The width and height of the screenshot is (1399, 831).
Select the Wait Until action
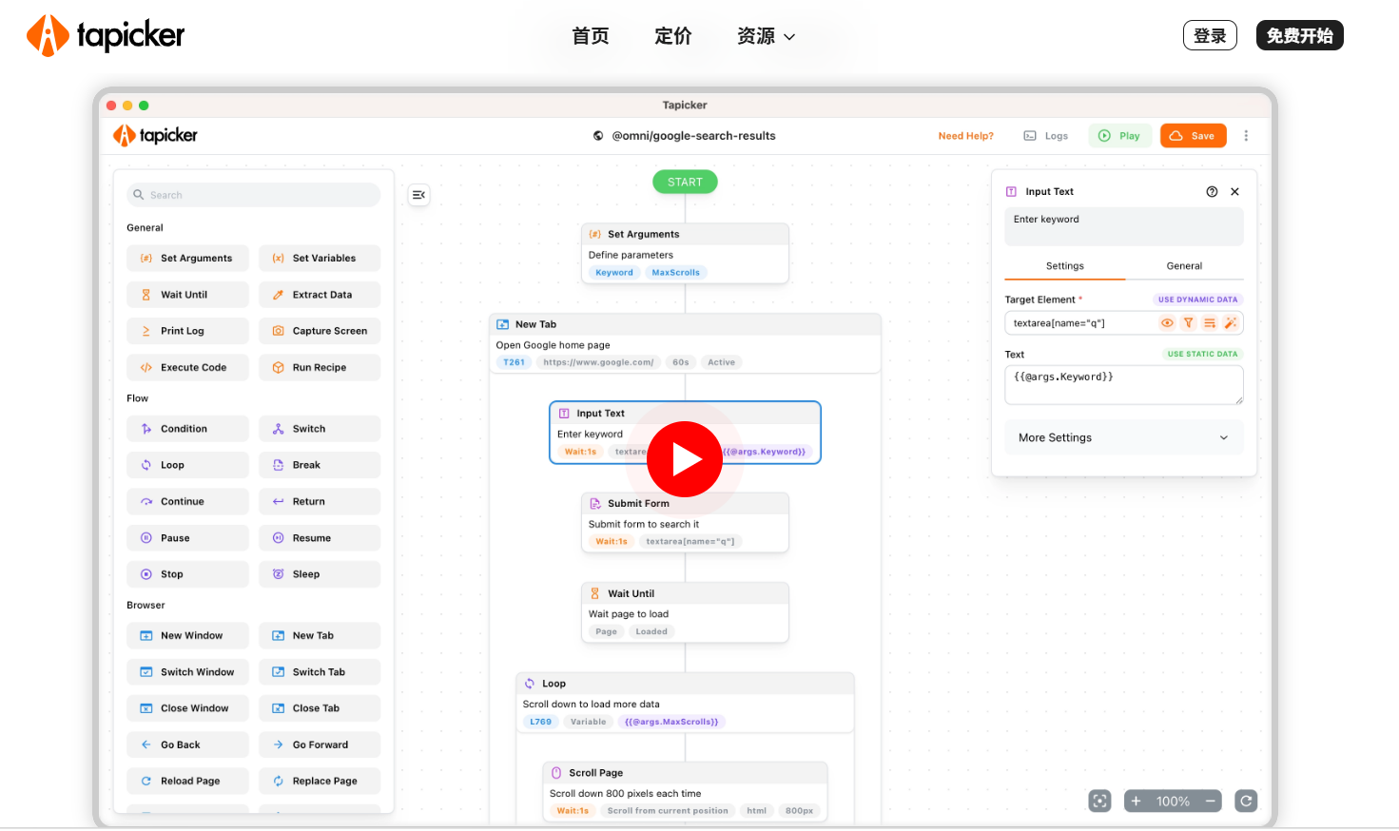[x=187, y=295]
